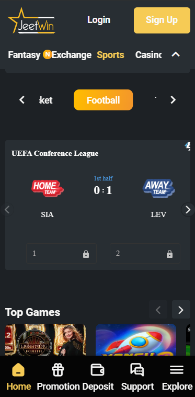
Task: Click the Sign Up button
Action: click(162, 20)
